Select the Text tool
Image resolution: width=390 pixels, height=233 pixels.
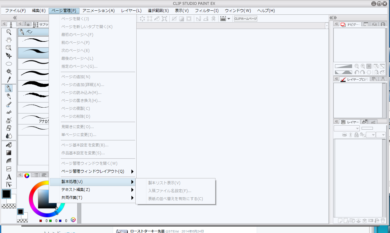9,177
